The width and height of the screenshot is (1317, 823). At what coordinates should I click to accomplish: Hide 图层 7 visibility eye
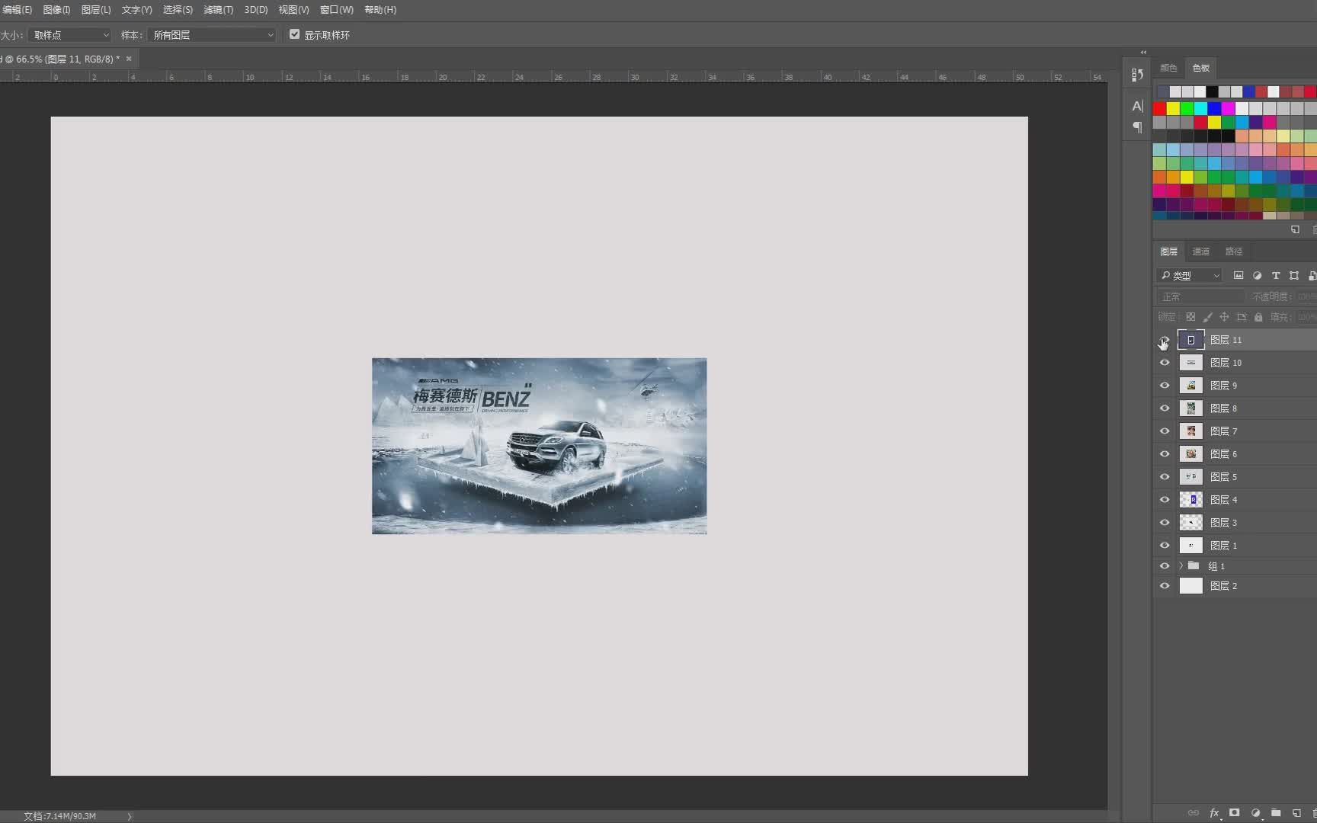[1165, 431]
